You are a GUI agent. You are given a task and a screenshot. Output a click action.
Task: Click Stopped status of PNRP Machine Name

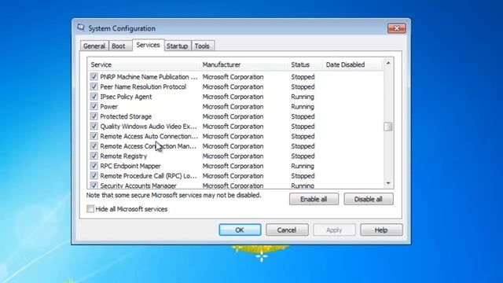point(303,77)
